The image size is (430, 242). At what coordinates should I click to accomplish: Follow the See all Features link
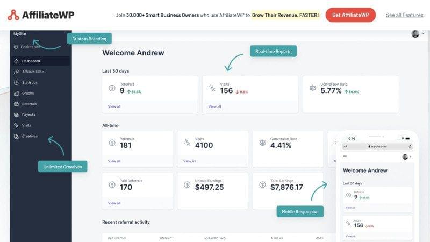(404, 15)
